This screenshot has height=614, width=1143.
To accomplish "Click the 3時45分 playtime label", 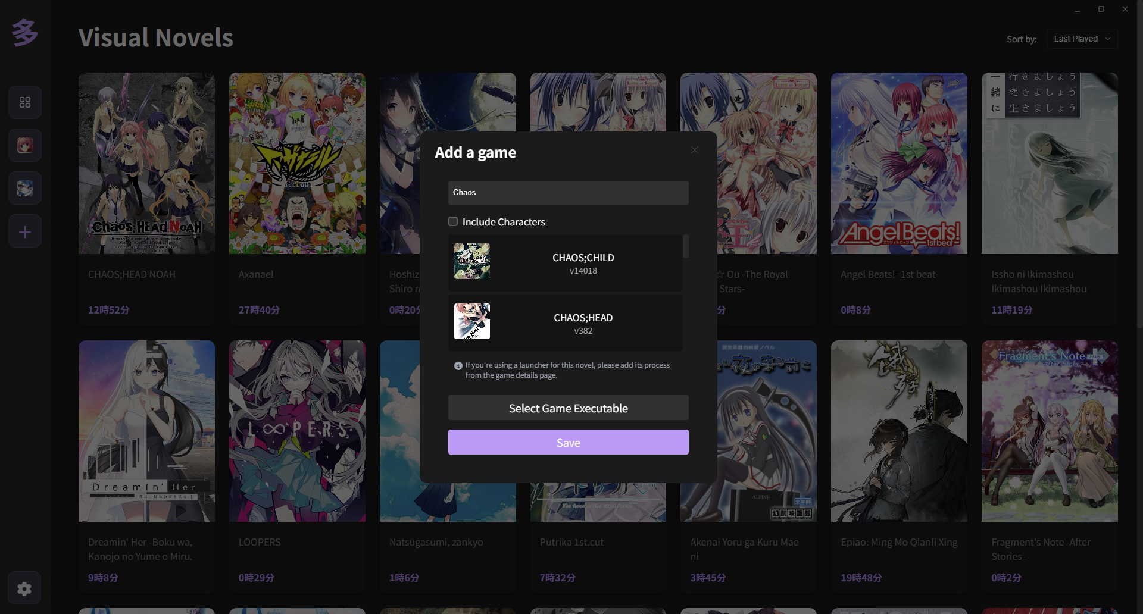I will 708,578.
